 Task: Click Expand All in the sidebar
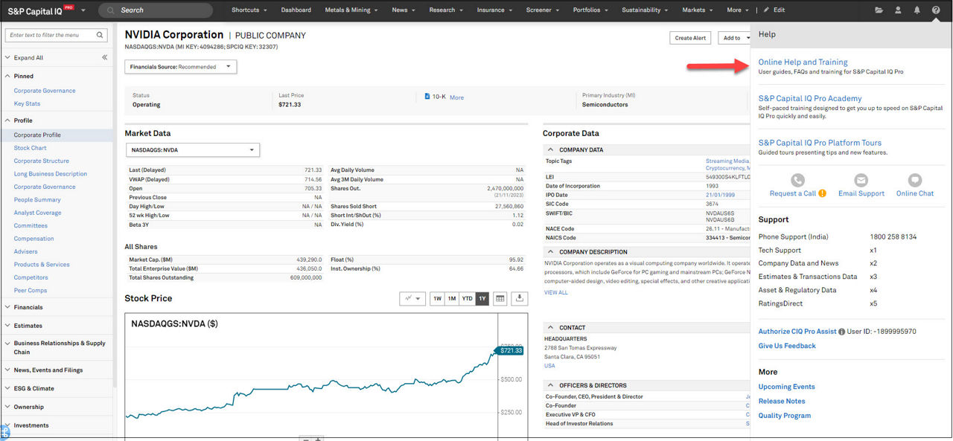(x=28, y=57)
